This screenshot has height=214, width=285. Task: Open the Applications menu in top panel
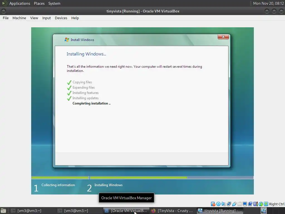tap(20, 3)
